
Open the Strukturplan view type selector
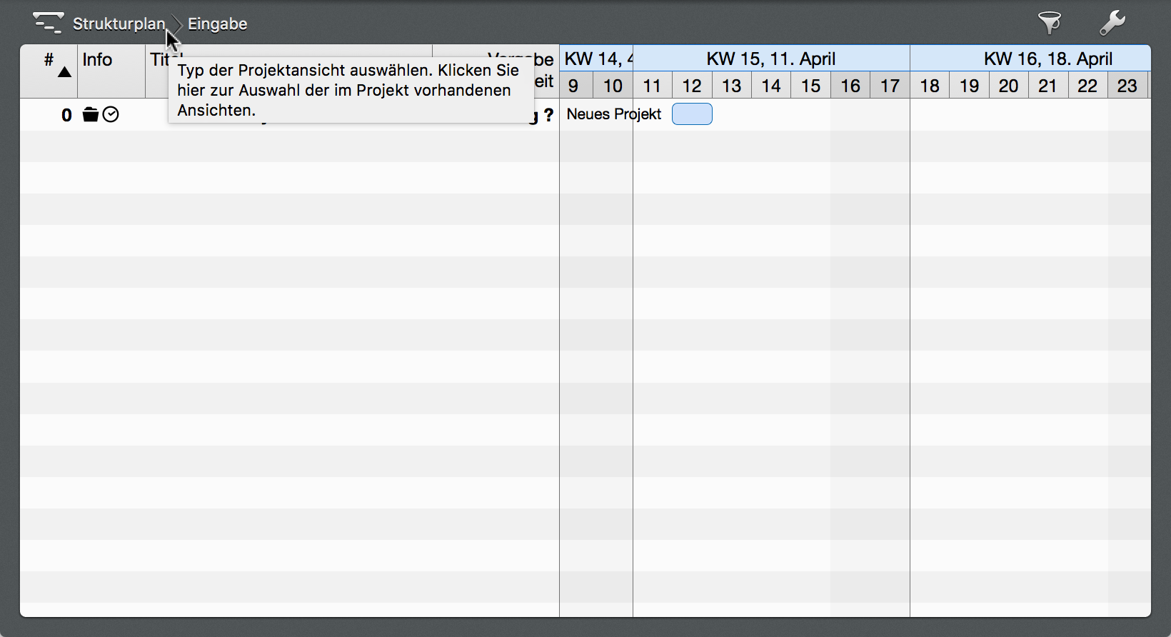tap(119, 24)
